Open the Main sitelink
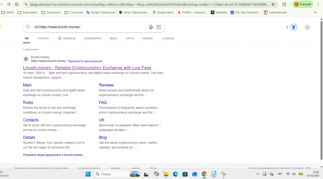 pyautogui.click(x=27, y=85)
